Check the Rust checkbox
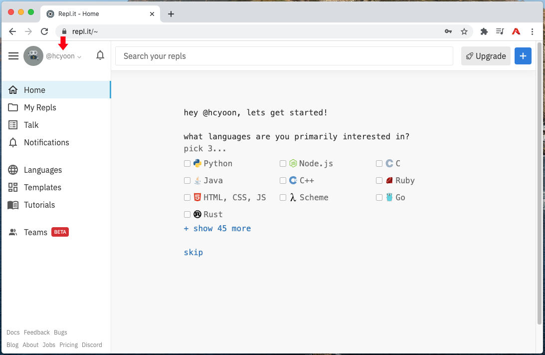The height and width of the screenshot is (355, 545). click(x=187, y=214)
